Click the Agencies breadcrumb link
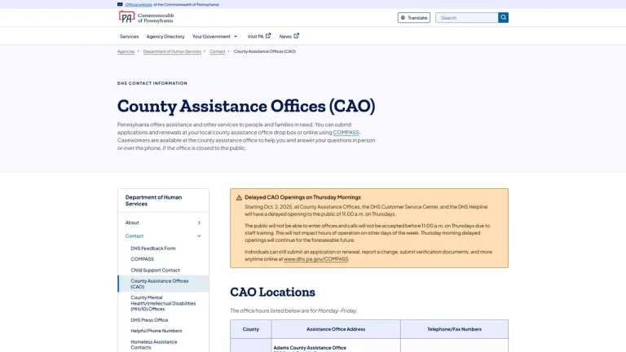The height and width of the screenshot is (352, 626). (x=126, y=51)
